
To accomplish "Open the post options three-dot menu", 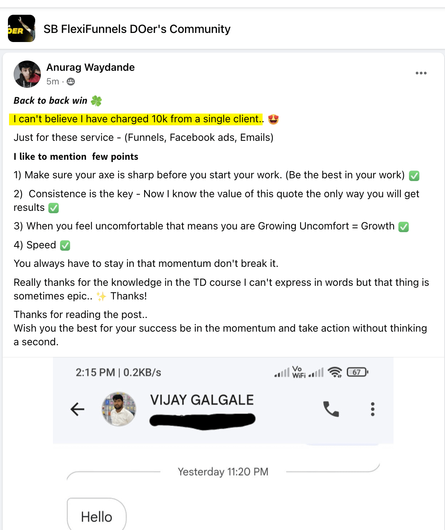I will [x=421, y=73].
